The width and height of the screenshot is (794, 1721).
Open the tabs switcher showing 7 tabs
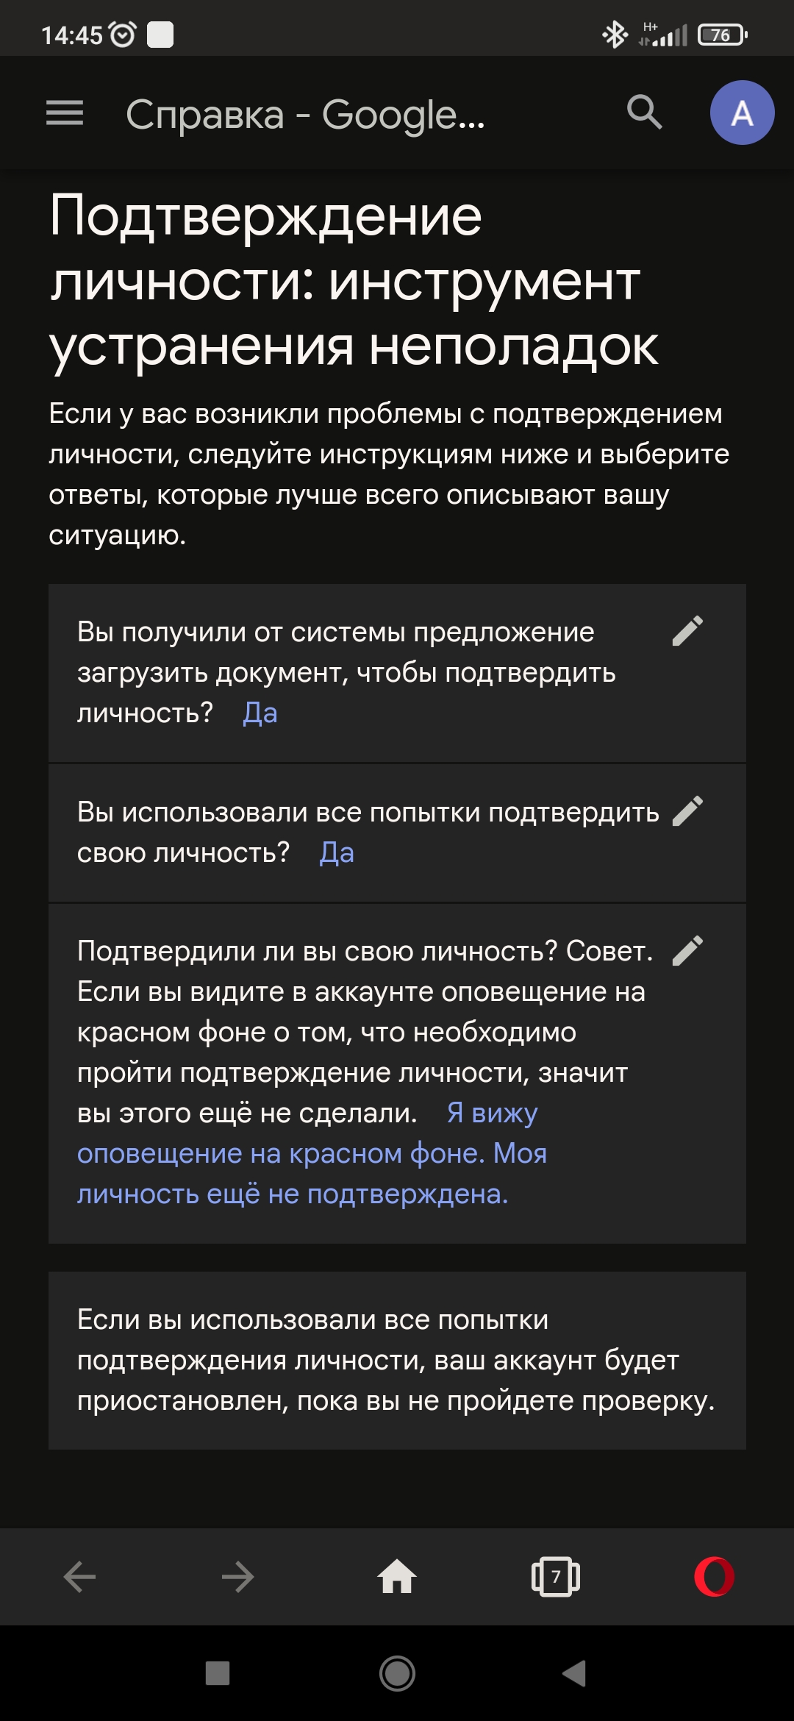pyautogui.click(x=556, y=1577)
